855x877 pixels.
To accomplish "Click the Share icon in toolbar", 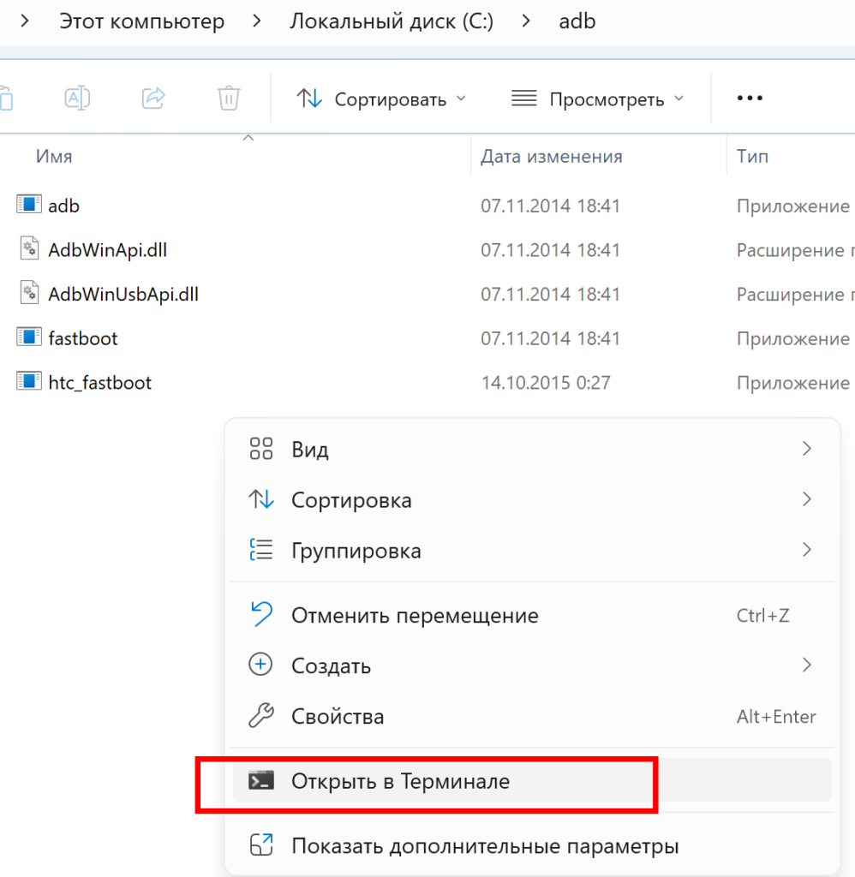I will pyautogui.click(x=153, y=98).
